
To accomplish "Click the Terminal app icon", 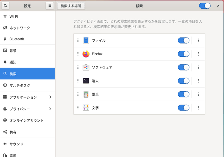I will 86,81.
